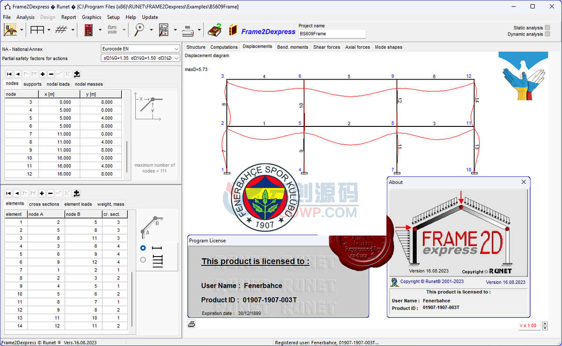Screen dimensions: 562x346
Task: Open the Setup menu
Action: [113, 17]
